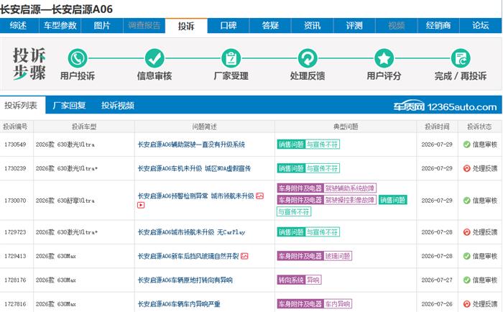This screenshot has width=503, height=312.
Task: Click red status icon for complaint 1729723
Action: pyautogui.click(x=467, y=231)
